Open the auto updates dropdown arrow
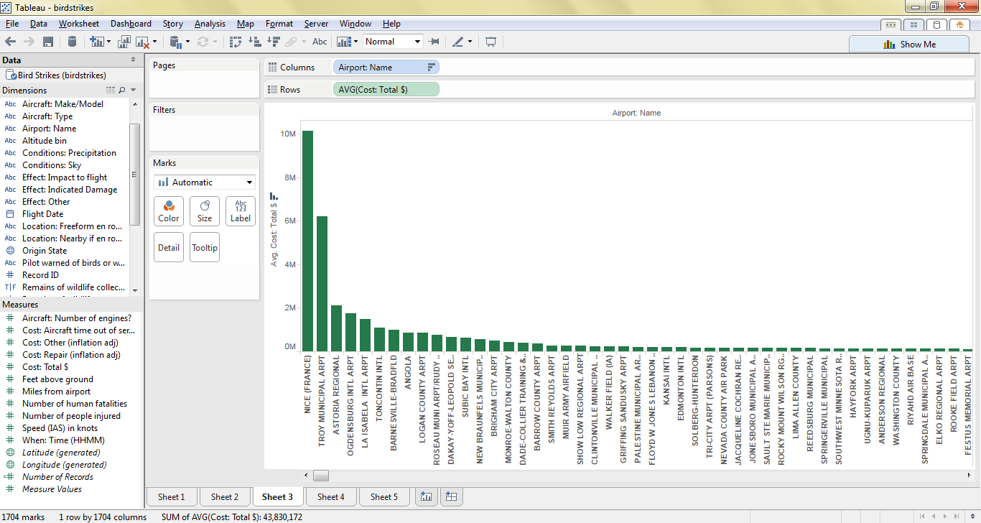Viewport: 981px width, 523px height. (187, 42)
